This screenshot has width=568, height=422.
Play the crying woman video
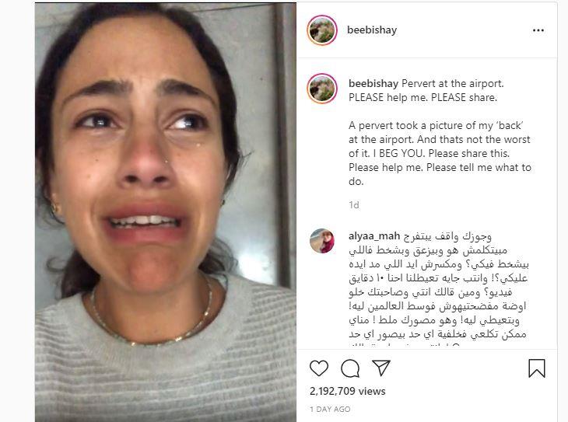coord(166,212)
